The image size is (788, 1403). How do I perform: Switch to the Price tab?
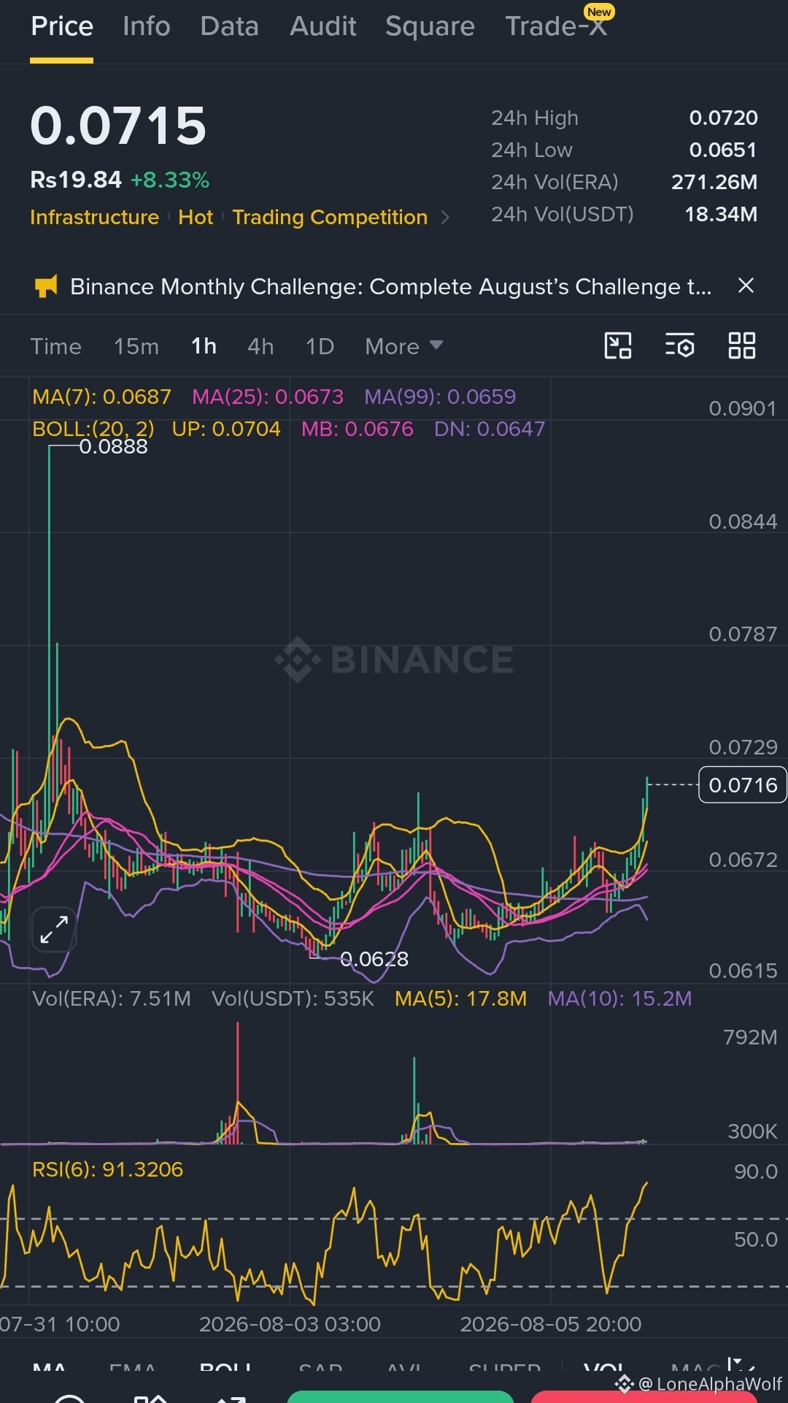[62, 26]
